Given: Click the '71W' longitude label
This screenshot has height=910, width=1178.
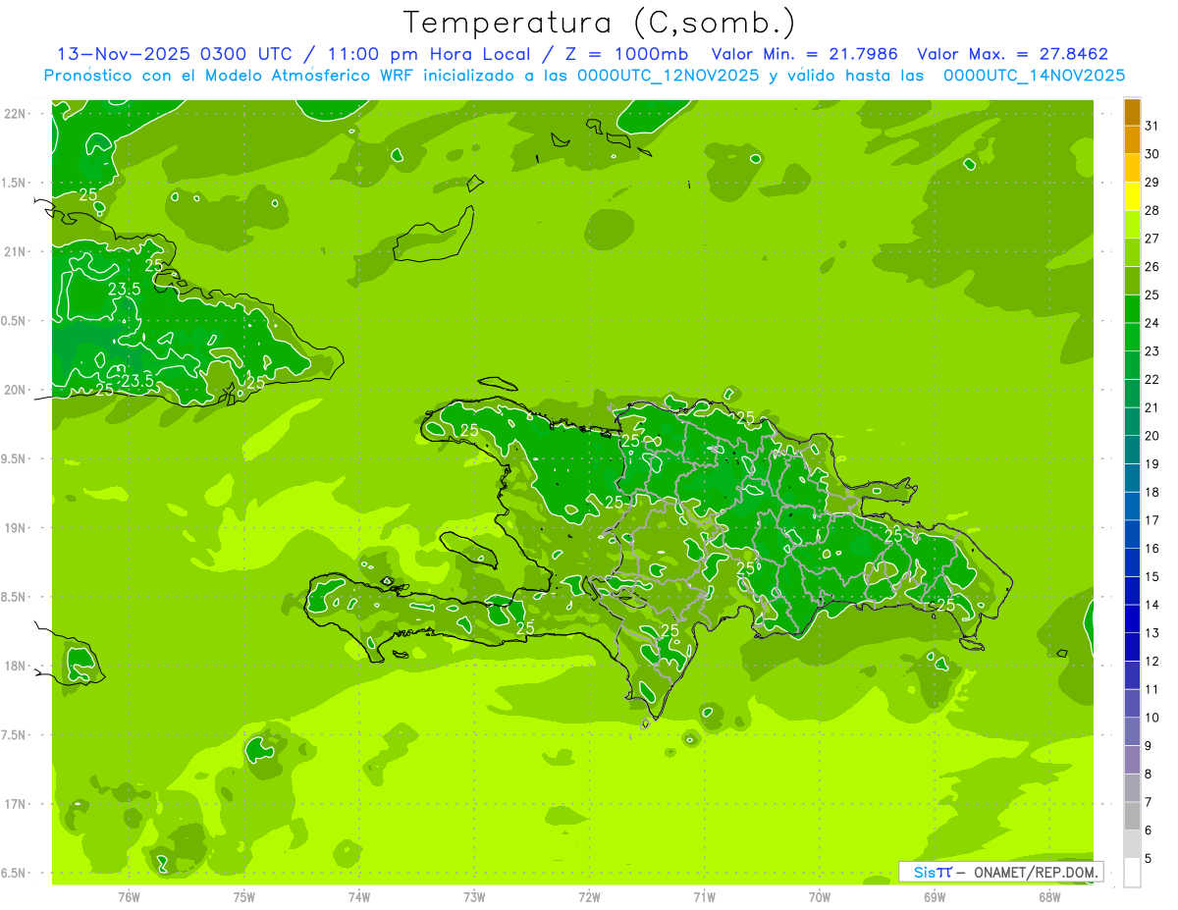Looking at the screenshot, I should (704, 897).
